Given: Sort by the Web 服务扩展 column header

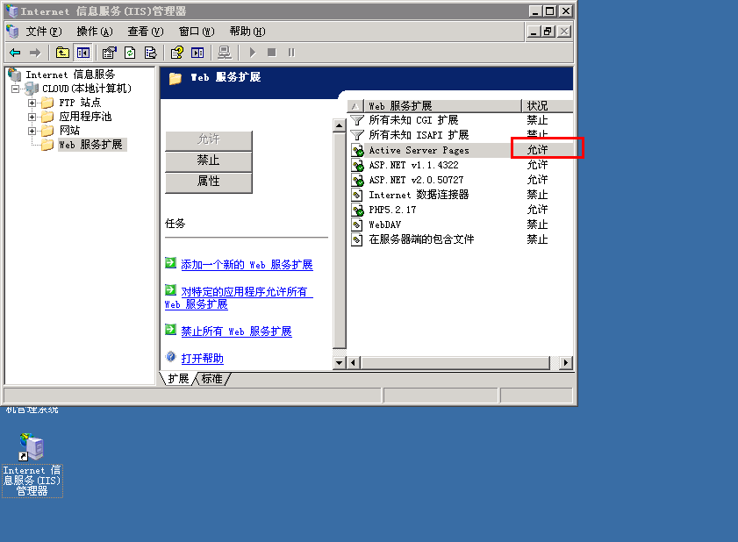Looking at the screenshot, I should pyautogui.click(x=443, y=106).
